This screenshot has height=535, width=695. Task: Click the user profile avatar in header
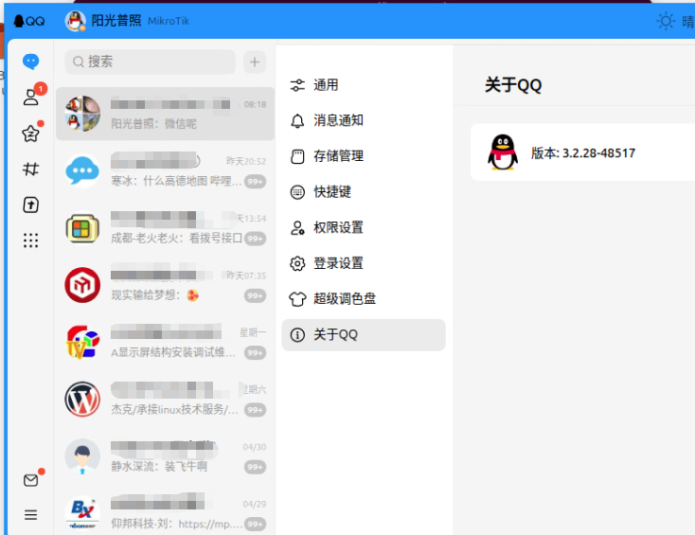coord(76,21)
